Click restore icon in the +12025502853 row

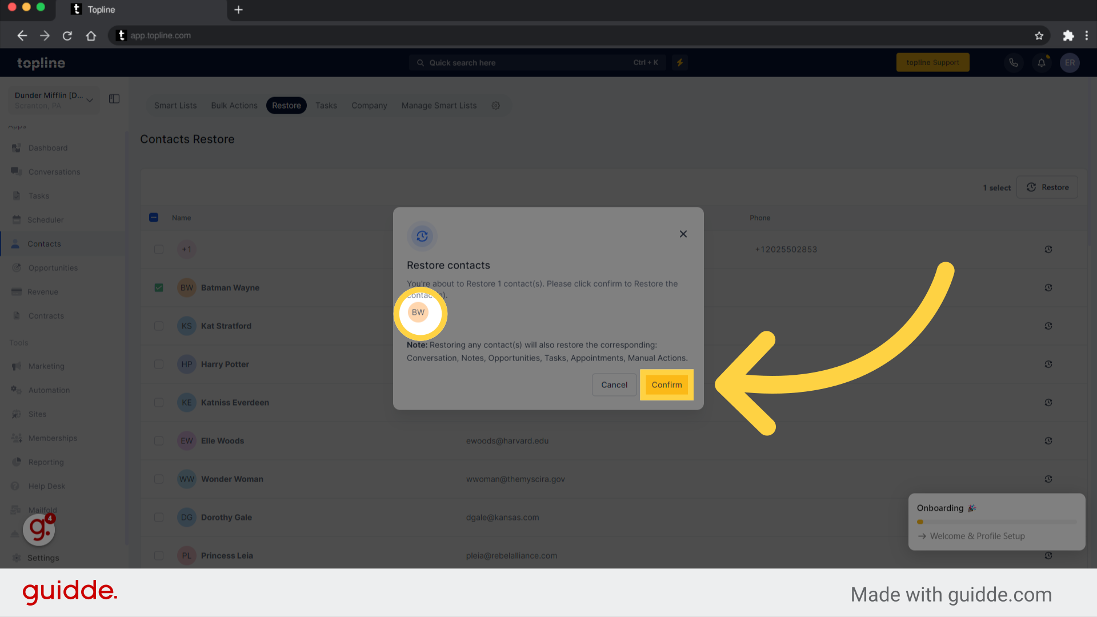[x=1048, y=250]
